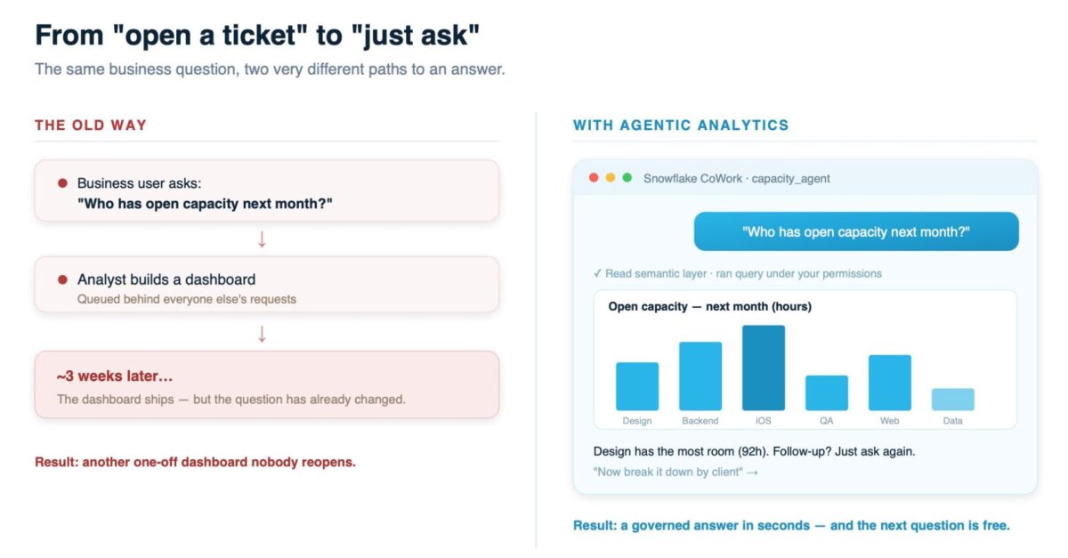The image size is (1068, 558).
Task: Select the tall iOS bar in the chart
Action: tap(764, 368)
